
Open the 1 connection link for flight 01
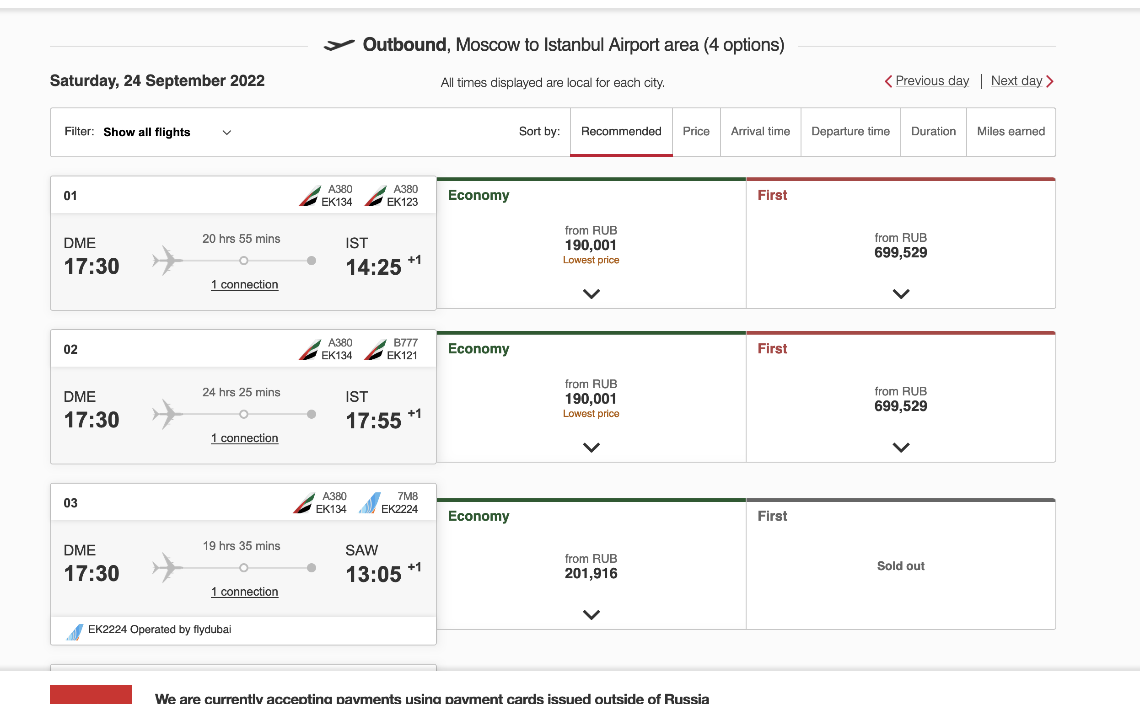pyautogui.click(x=245, y=284)
